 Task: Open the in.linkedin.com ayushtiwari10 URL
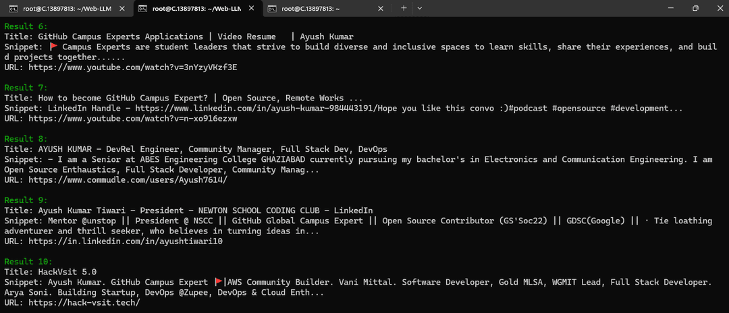(126, 241)
